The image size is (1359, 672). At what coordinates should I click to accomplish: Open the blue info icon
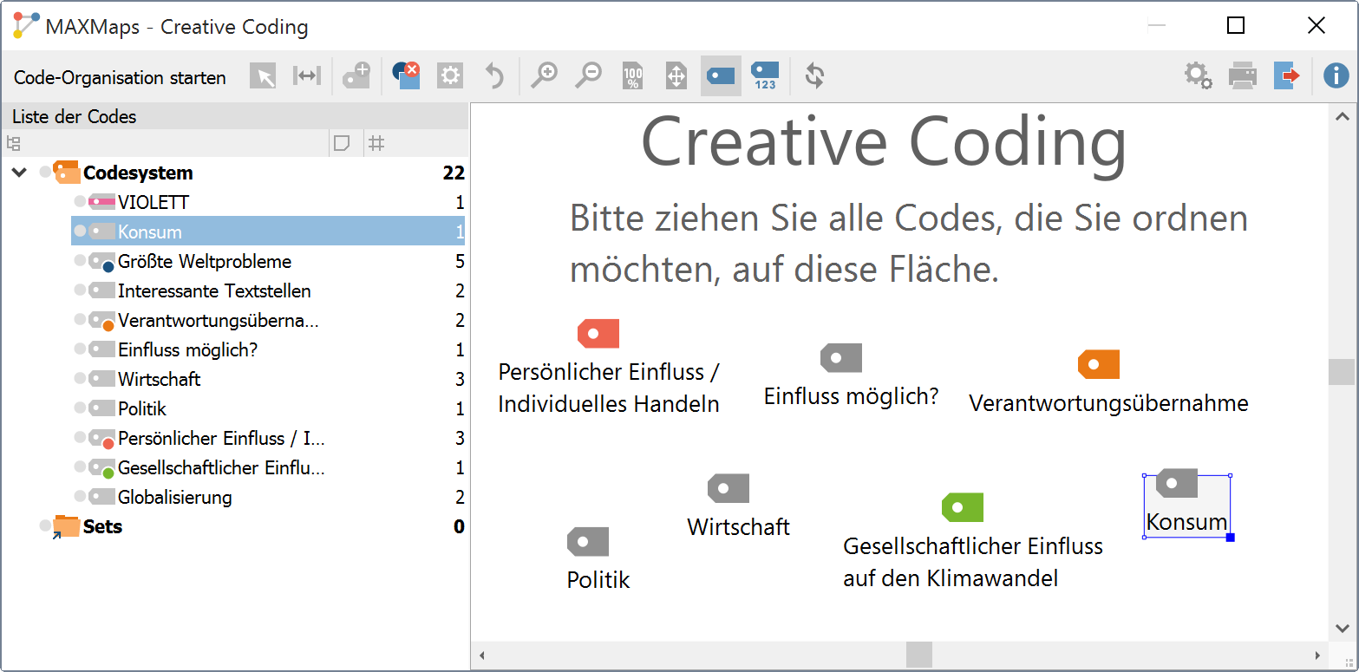tap(1336, 76)
